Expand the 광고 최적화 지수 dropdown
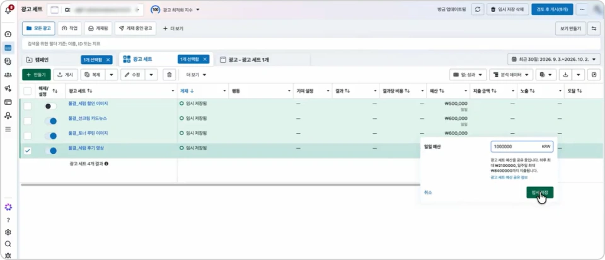 (x=198, y=9)
